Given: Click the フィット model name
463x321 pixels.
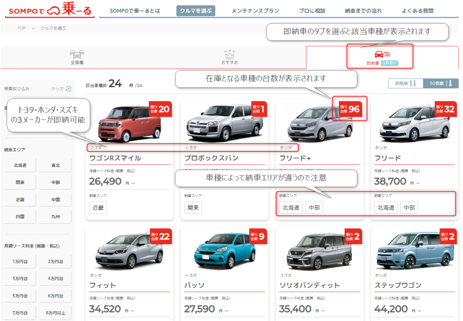Looking at the screenshot, I should coord(103,285).
